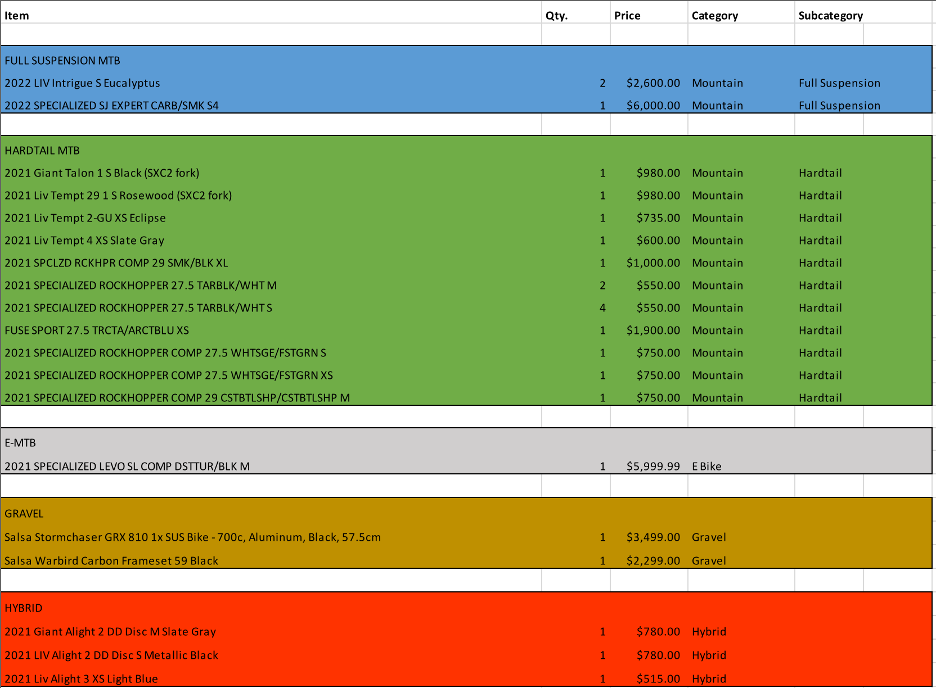This screenshot has width=936, height=688.
Task: Click the 2021 Giant Talon 1 S Black item
Action: [x=102, y=173]
